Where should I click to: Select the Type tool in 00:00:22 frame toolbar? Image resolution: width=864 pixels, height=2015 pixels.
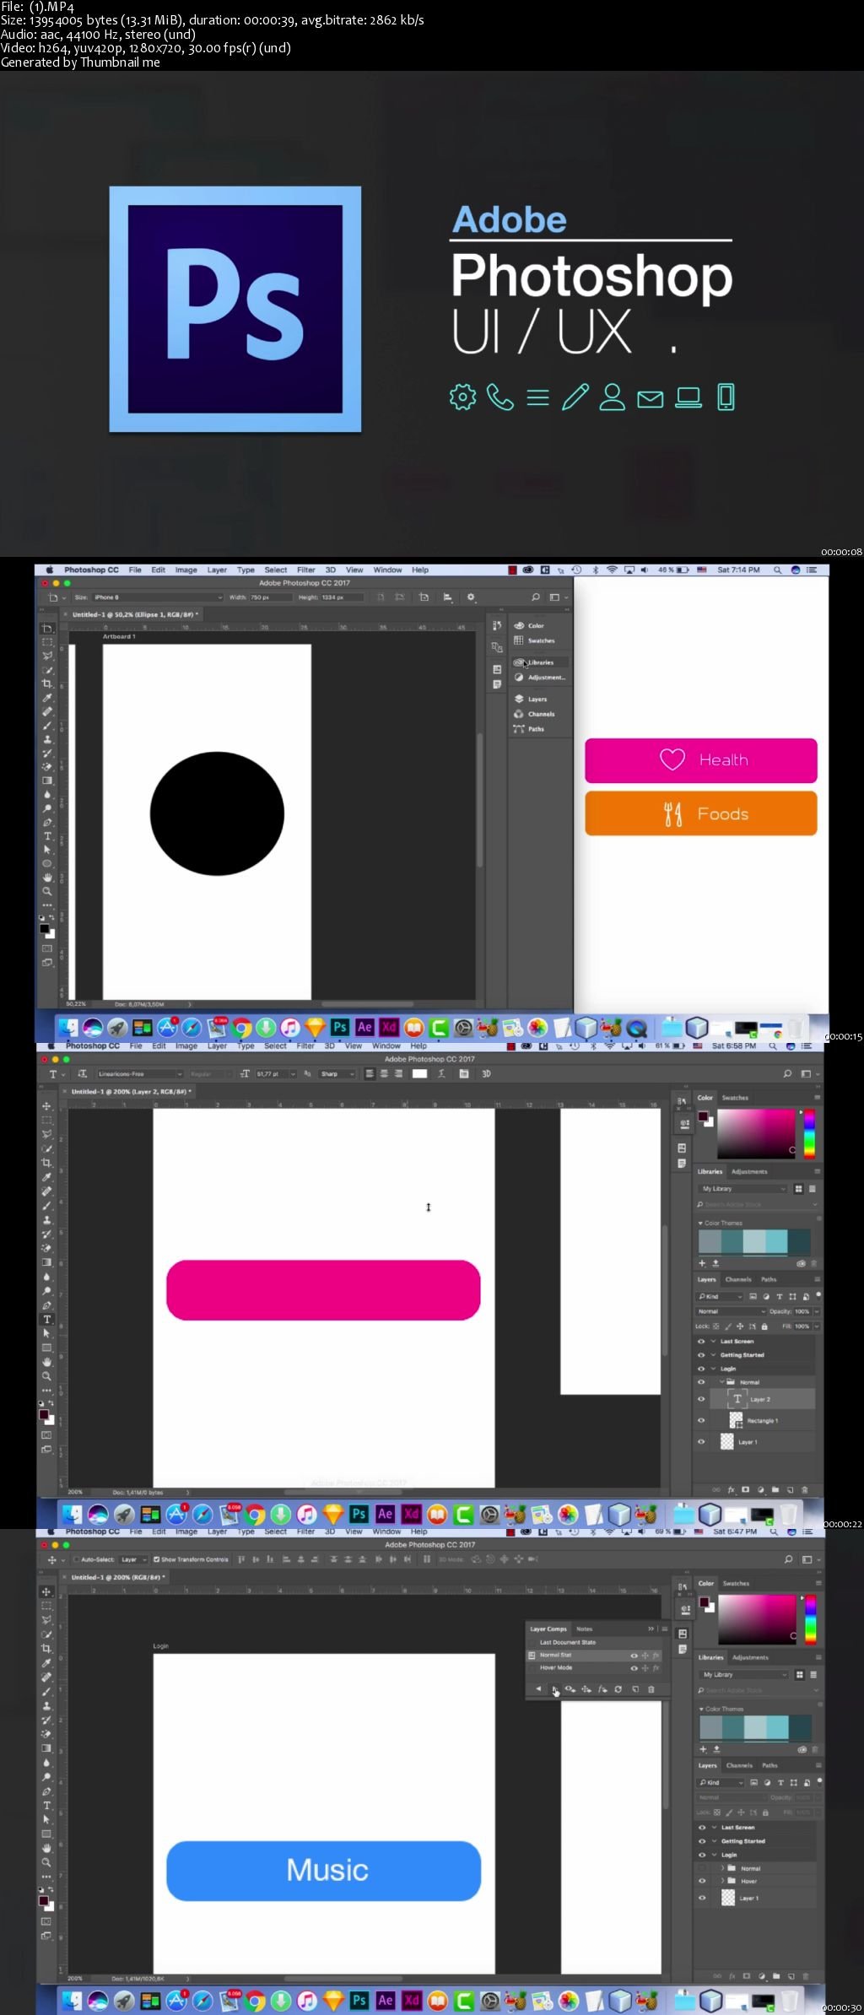click(x=47, y=1320)
